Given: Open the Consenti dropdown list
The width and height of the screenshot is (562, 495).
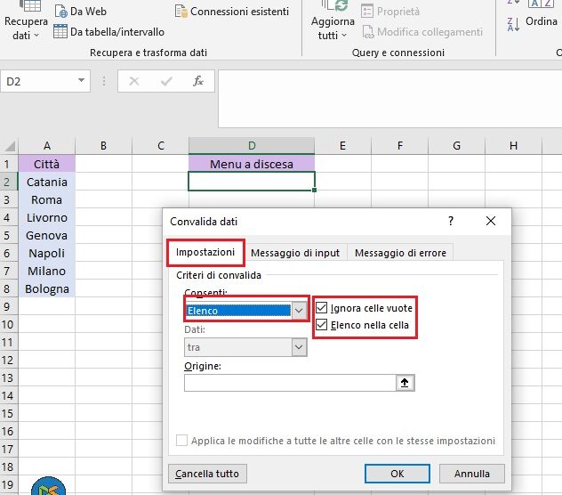Looking at the screenshot, I should click(x=299, y=310).
